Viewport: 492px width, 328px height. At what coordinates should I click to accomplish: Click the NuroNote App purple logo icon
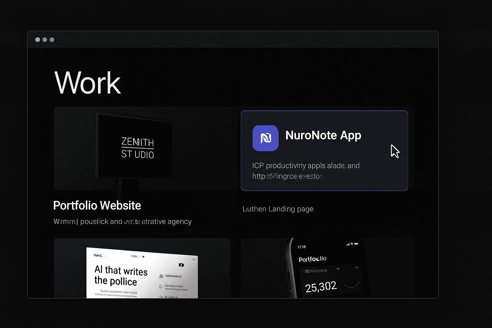(x=266, y=138)
